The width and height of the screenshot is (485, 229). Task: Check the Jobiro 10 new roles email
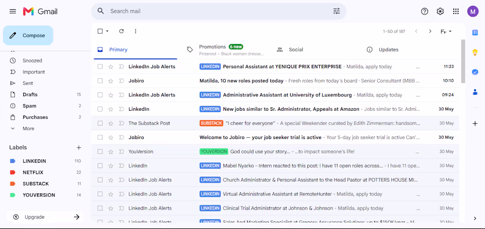tap(100, 81)
